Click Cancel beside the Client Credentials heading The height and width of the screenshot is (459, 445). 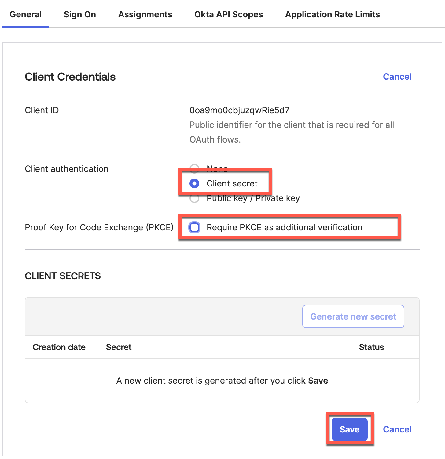(x=397, y=77)
